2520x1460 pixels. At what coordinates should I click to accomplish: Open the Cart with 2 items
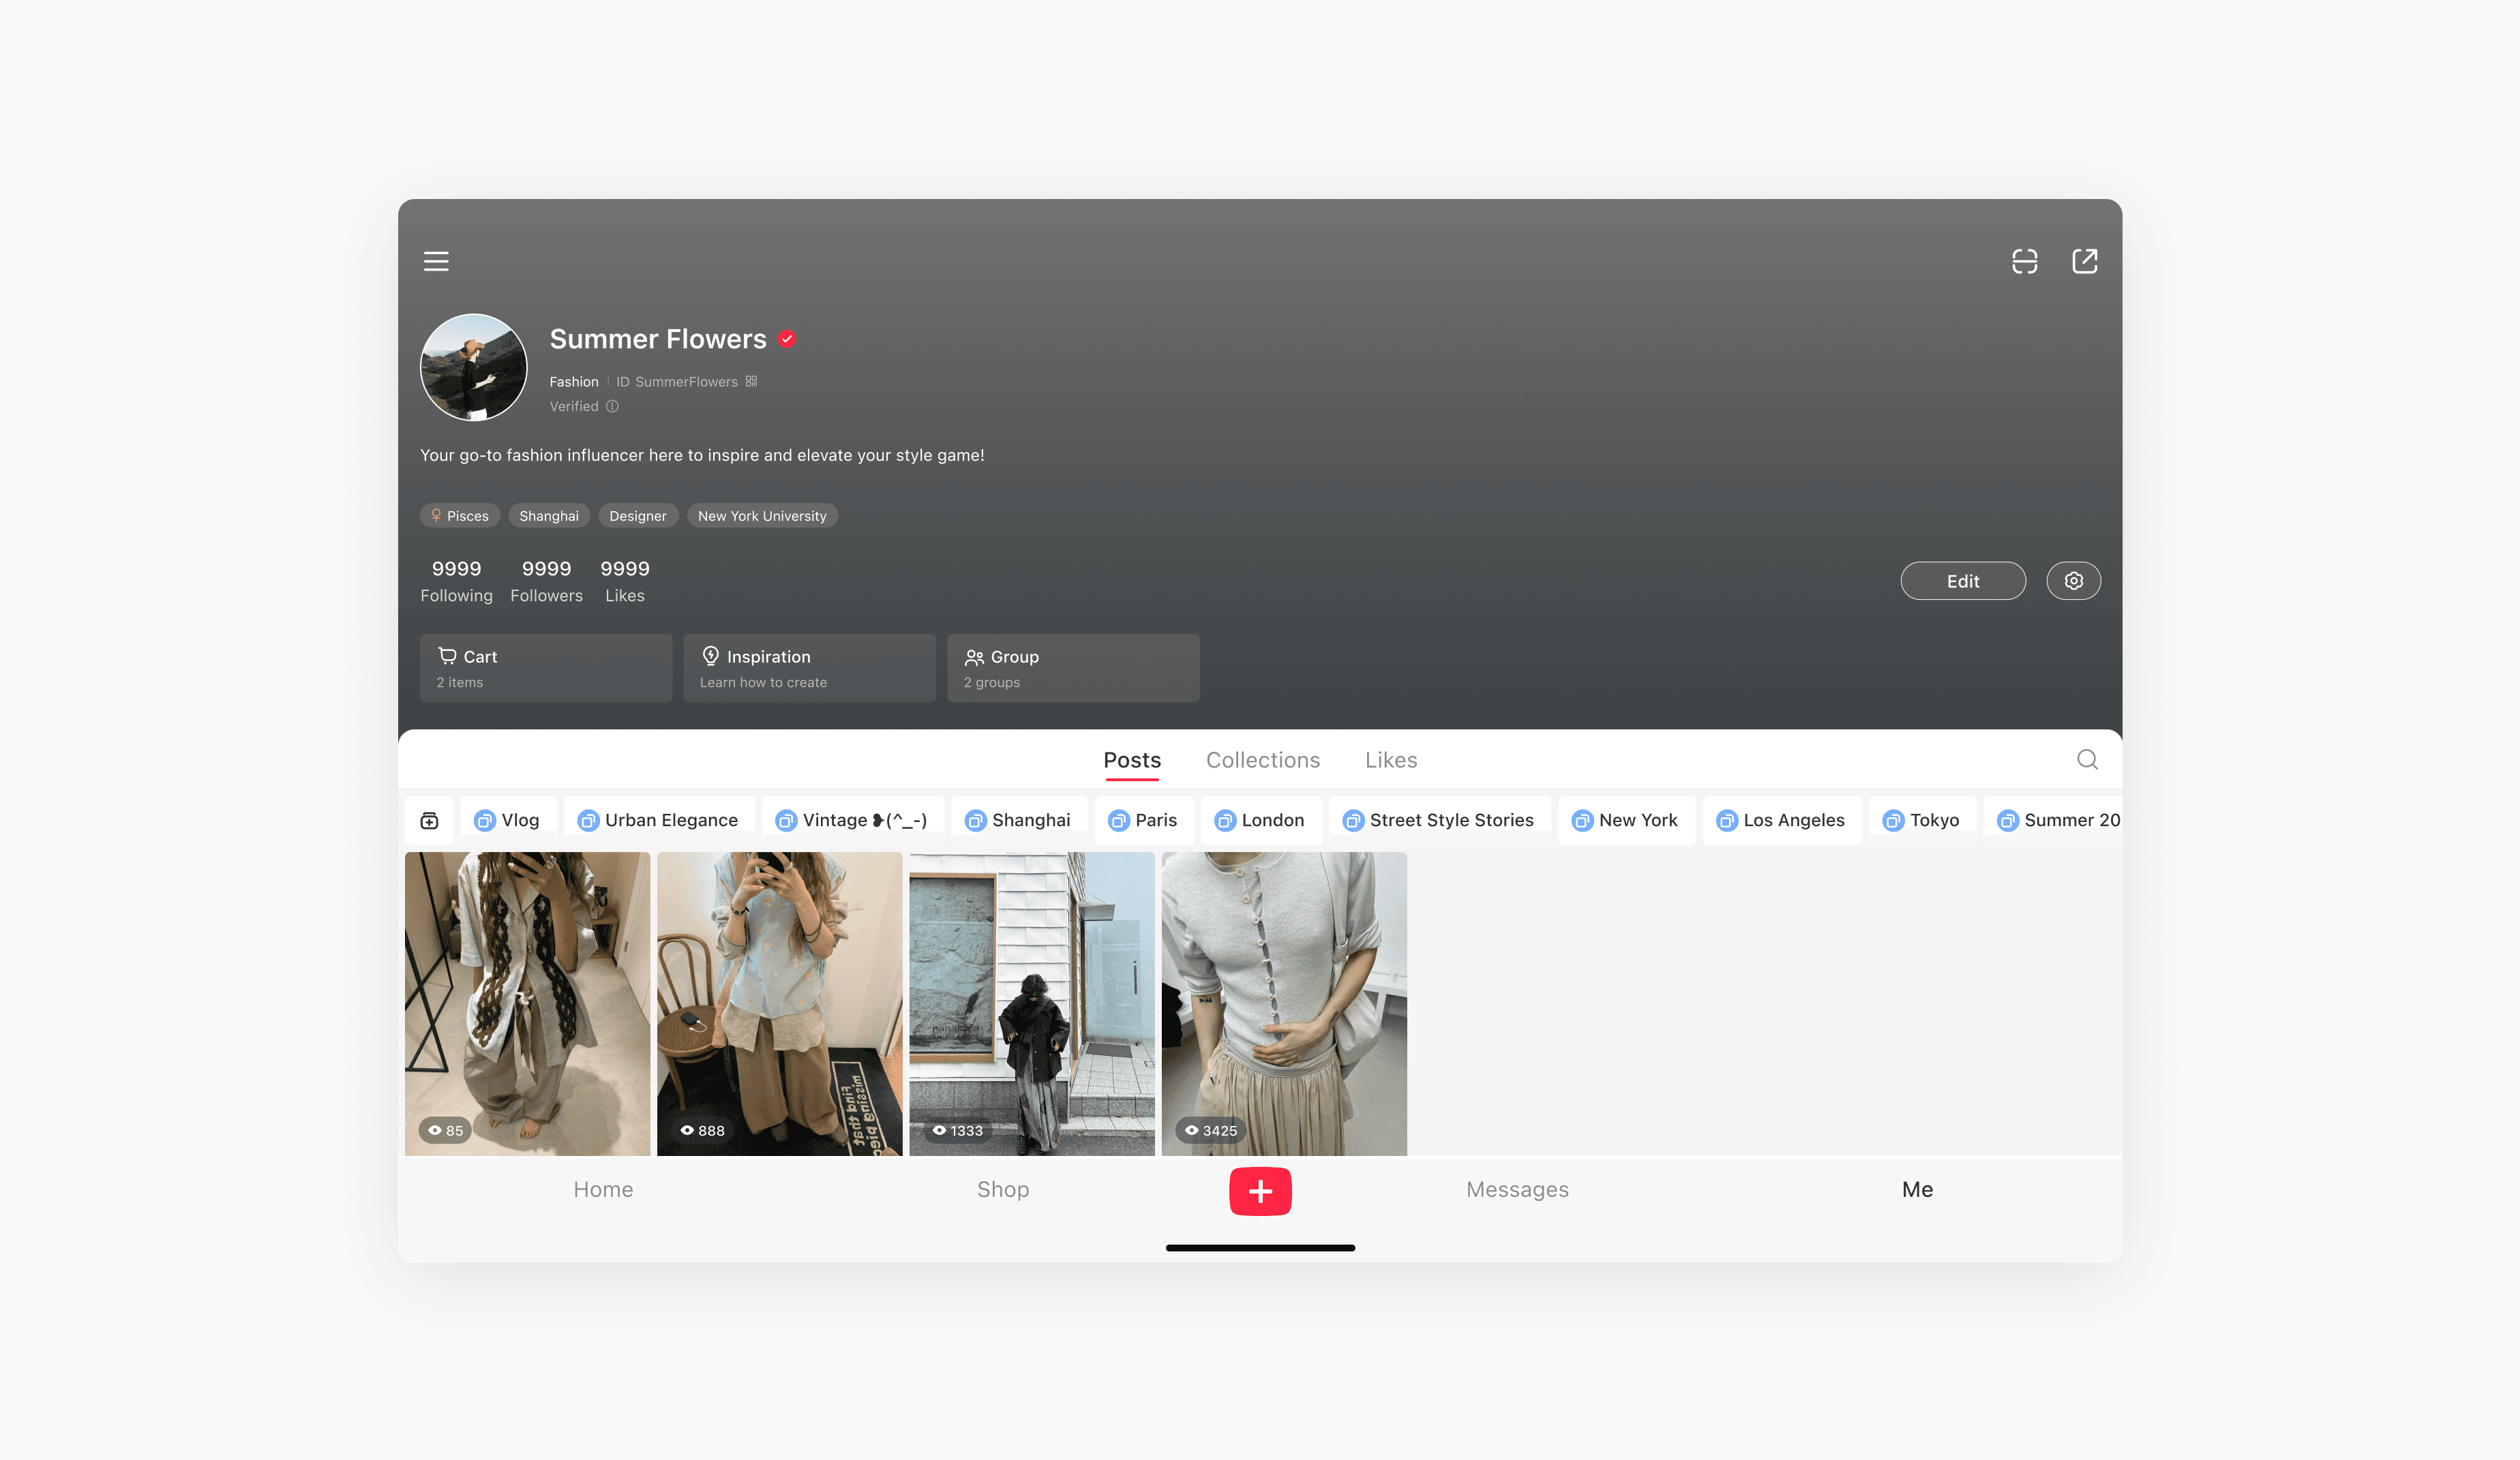[546, 668]
